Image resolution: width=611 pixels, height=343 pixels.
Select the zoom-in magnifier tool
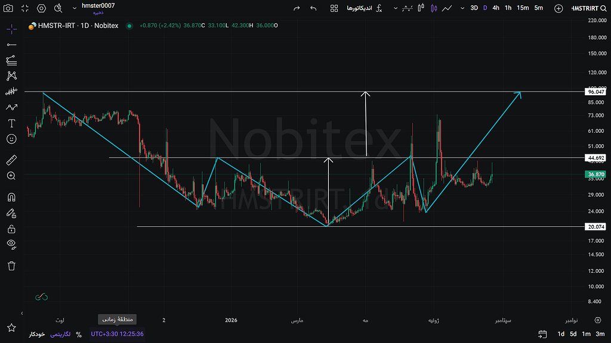click(12, 176)
